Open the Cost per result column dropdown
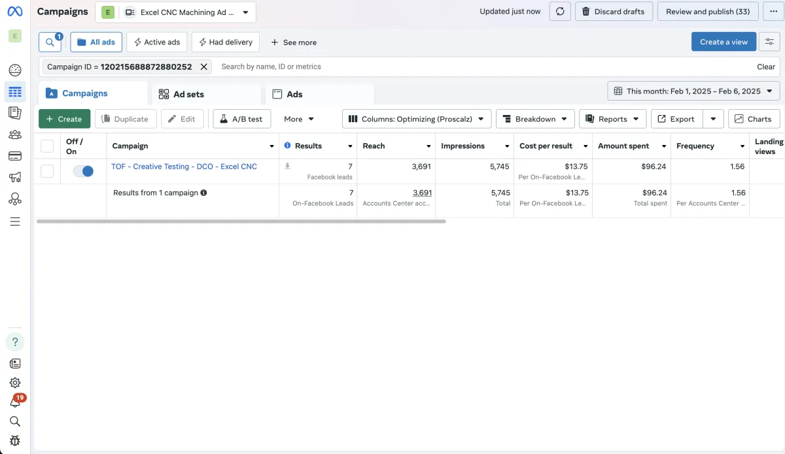Image resolution: width=785 pixels, height=454 pixels. coord(585,146)
